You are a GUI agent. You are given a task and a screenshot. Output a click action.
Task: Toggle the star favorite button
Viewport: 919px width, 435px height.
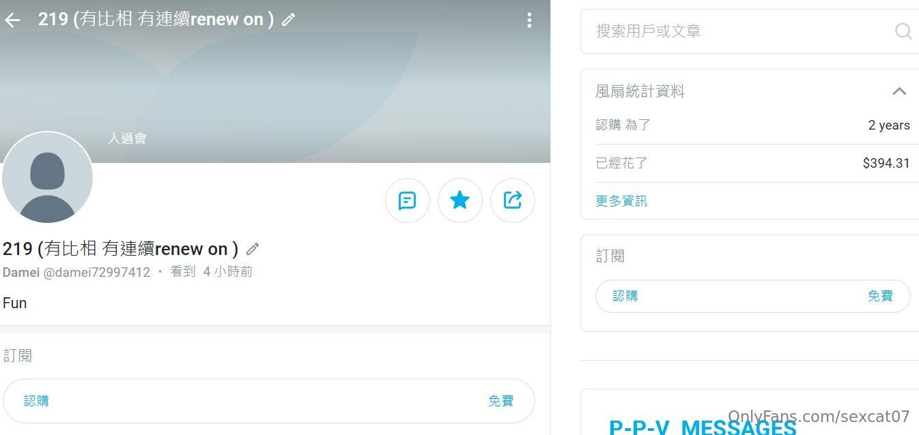pyautogui.click(x=459, y=200)
